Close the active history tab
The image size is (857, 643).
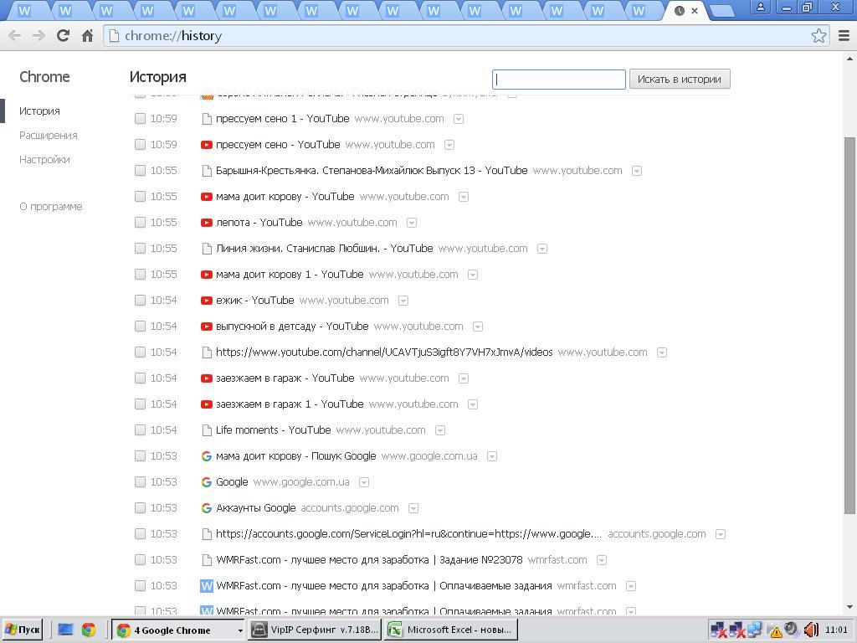tap(695, 10)
